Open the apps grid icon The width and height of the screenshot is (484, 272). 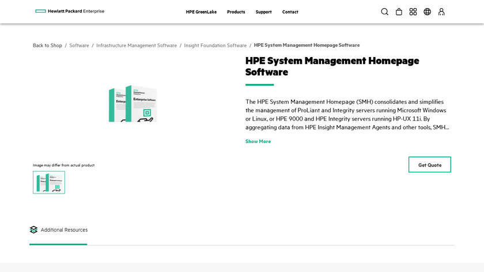pyautogui.click(x=413, y=12)
